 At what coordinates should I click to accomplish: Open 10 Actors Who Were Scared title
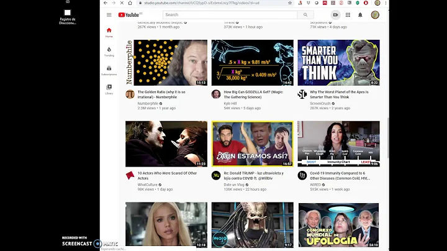pos(167,176)
